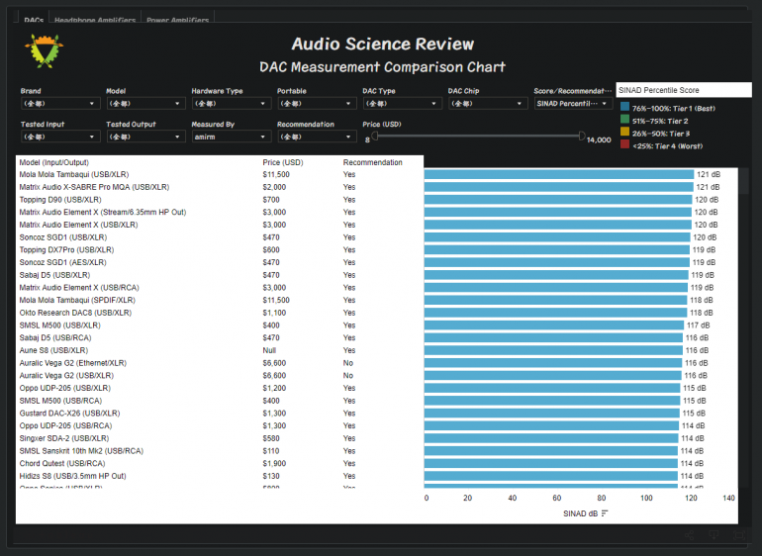Expand the Hardware Type dropdown
The image size is (762, 556).
click(230, 103)
